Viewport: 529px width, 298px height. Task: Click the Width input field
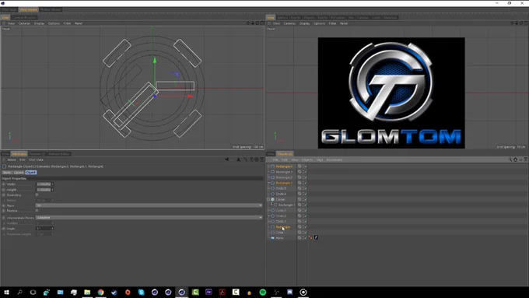pyautogui.click(x=44, y=184)
